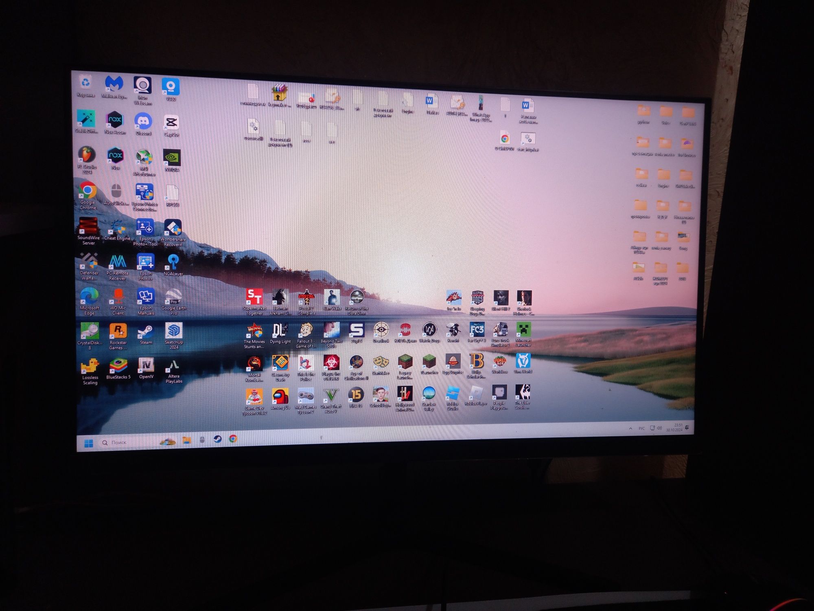Launch MSI Afterburner
This screenshot has height=611, width=814.
(x=144, y=163)
